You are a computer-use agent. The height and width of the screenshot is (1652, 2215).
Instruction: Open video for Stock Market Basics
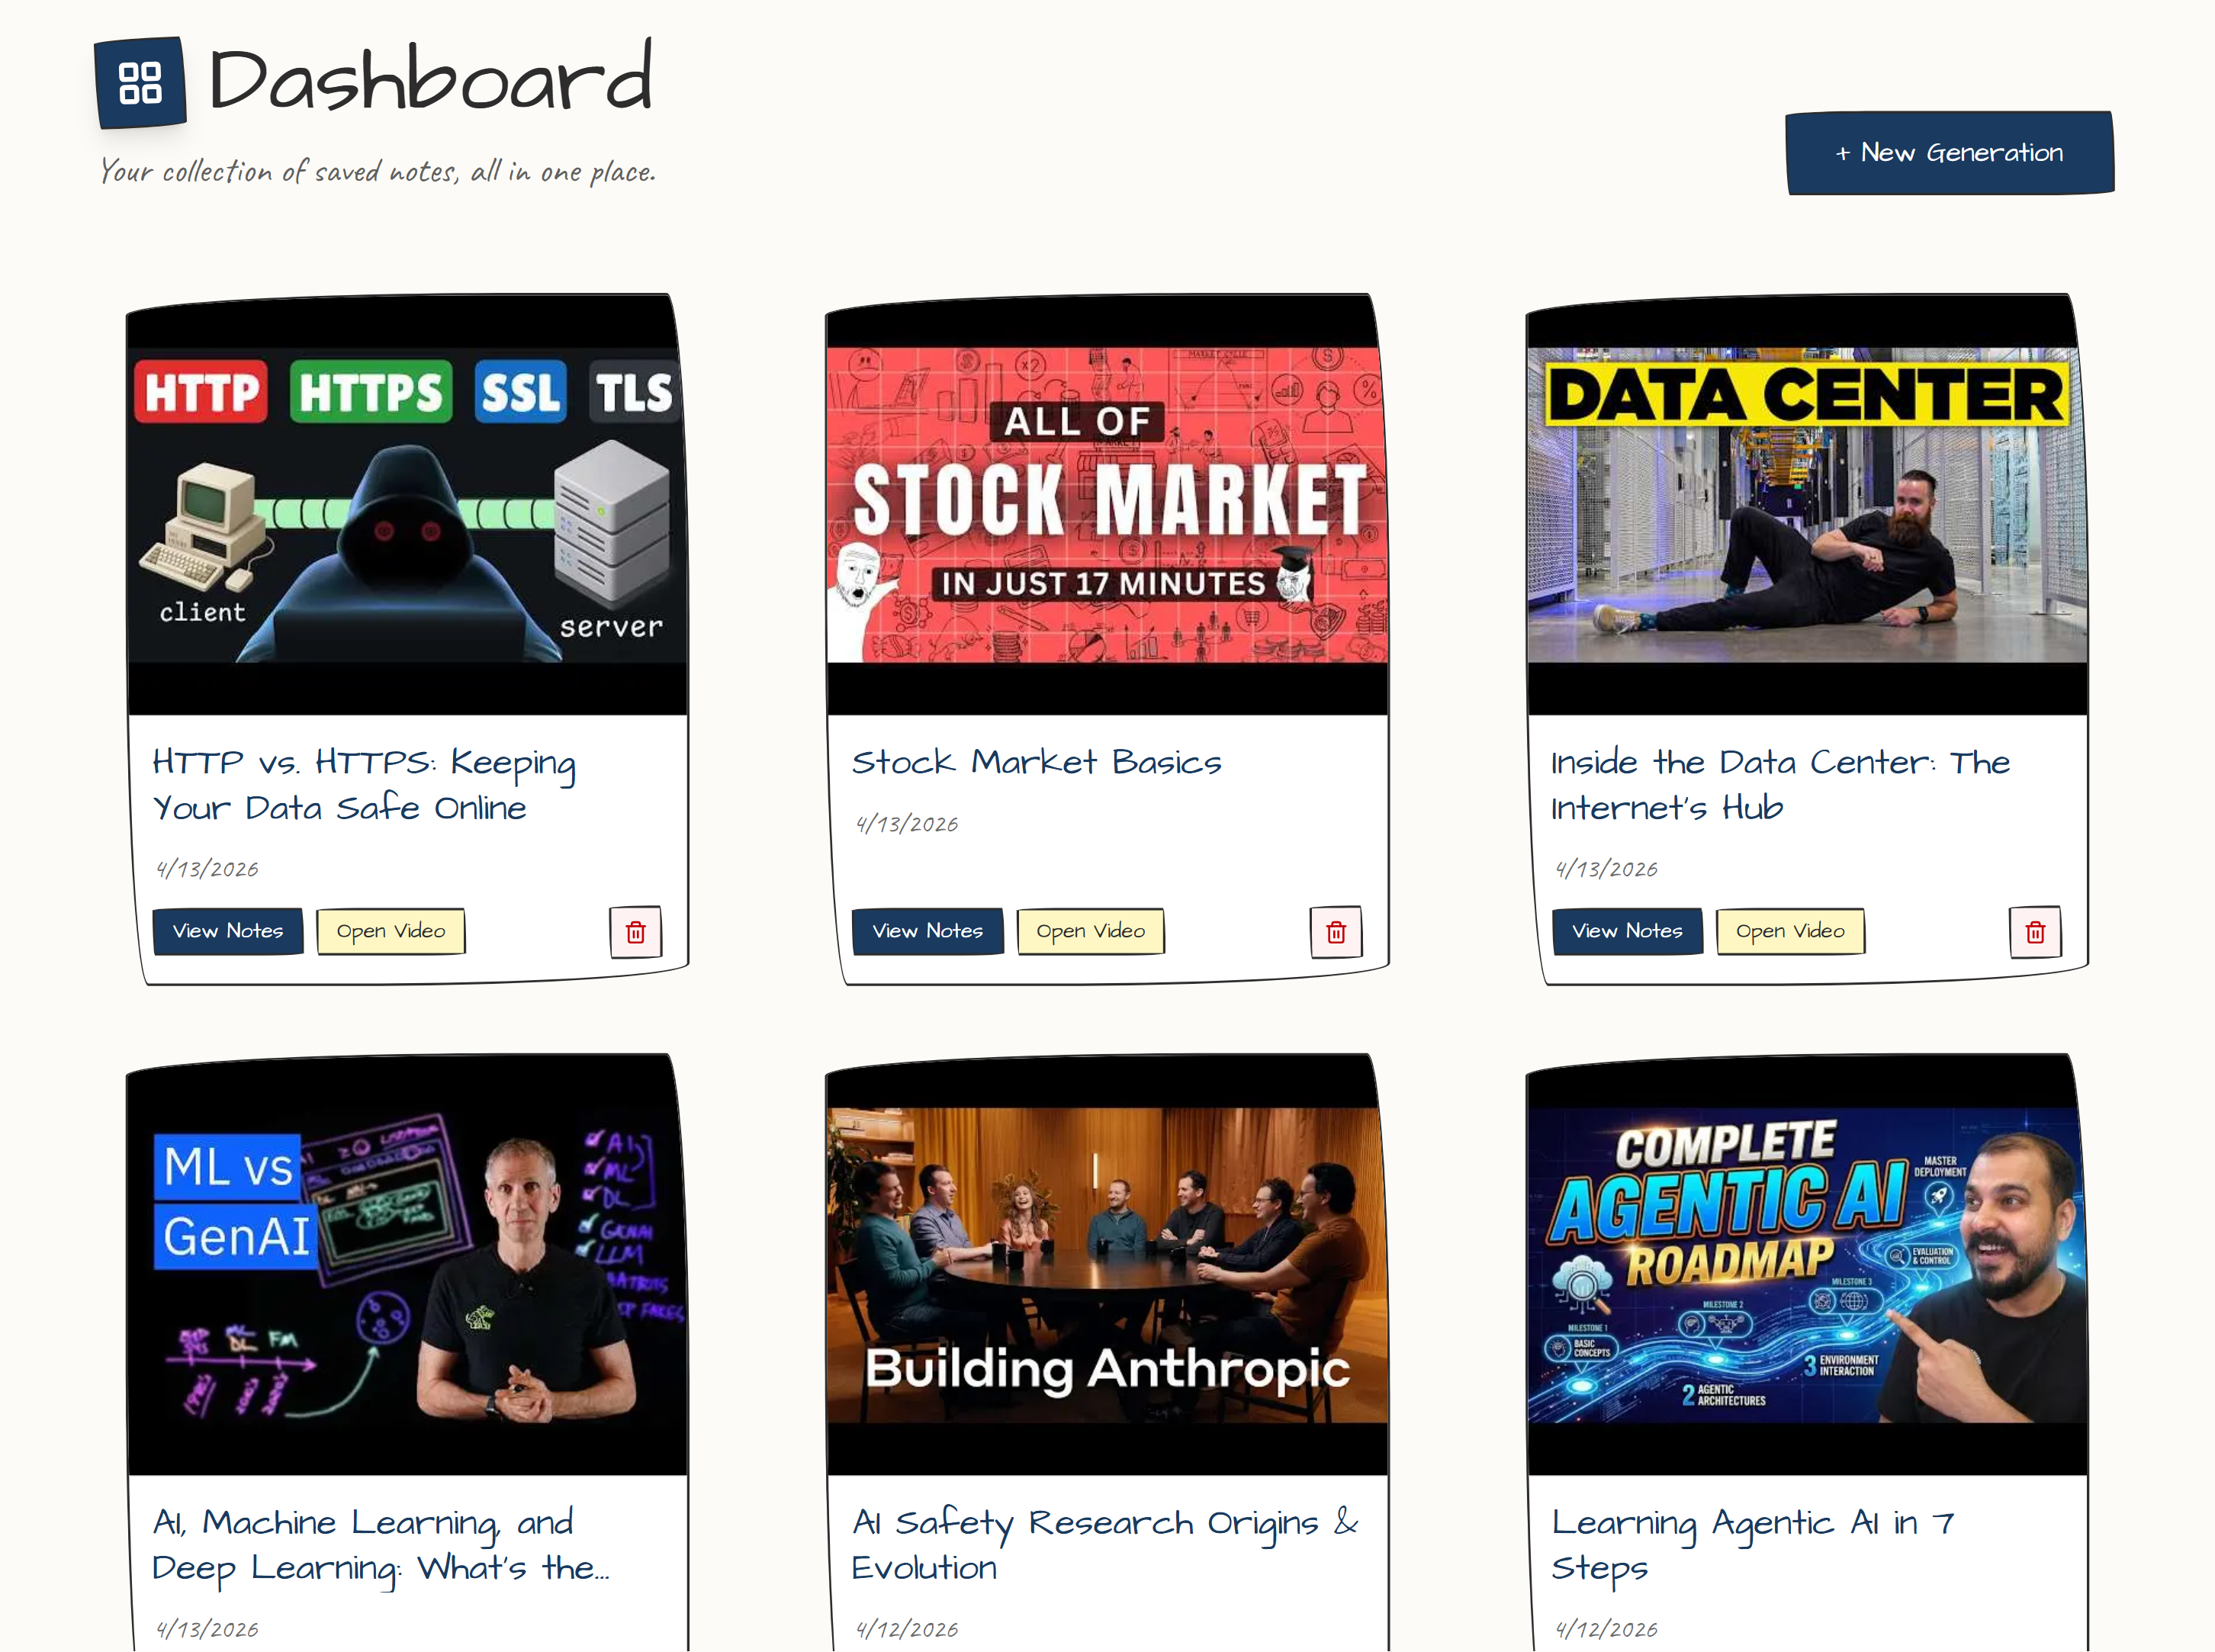pyautogui.click(x=1091, y=931)
